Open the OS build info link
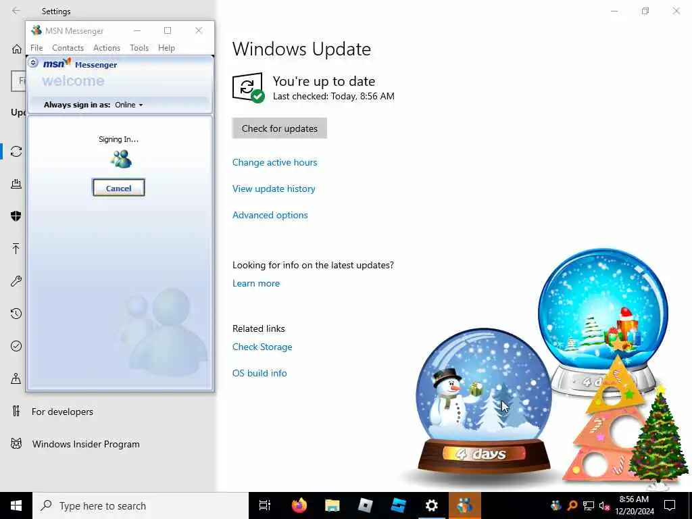 [259, 373]
